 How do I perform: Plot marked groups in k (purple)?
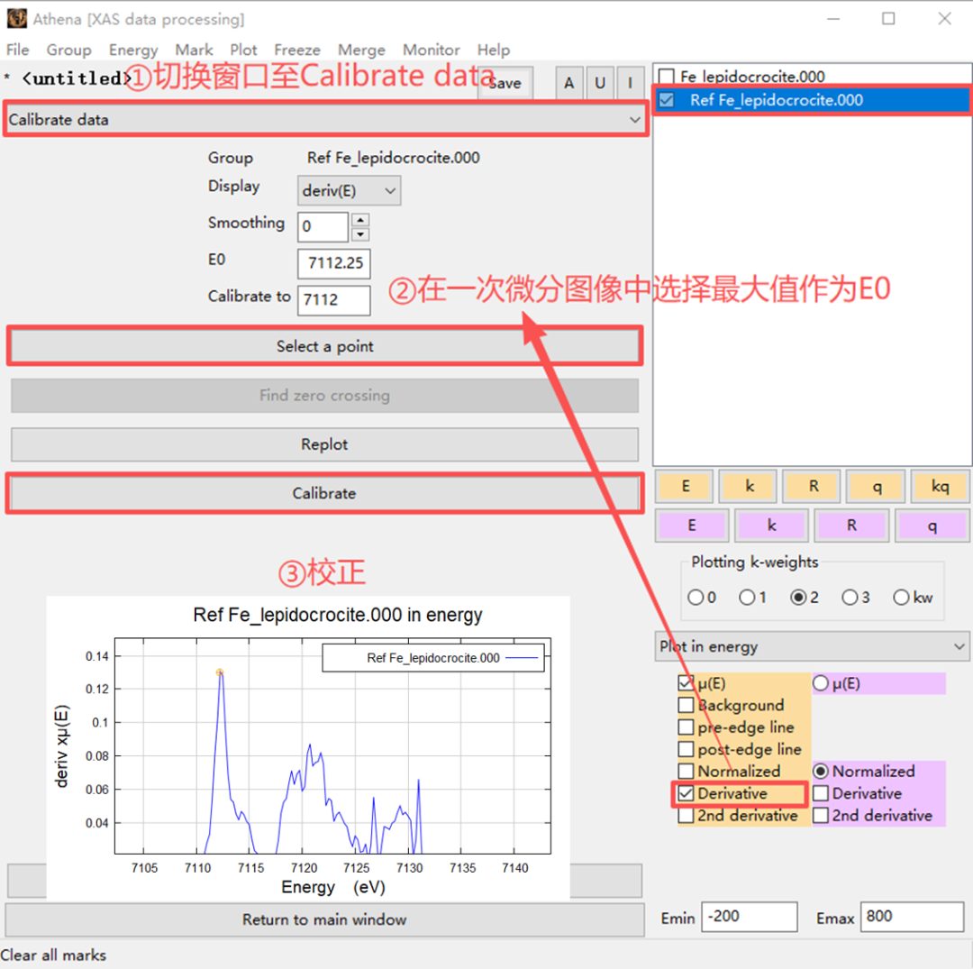[771, 526]
